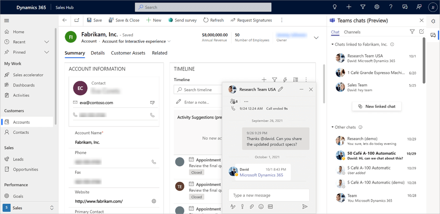Viewport: 440px width, 214px height.
Task: Open Opportunities in the sidebar
Action: [x=26, y=169]
